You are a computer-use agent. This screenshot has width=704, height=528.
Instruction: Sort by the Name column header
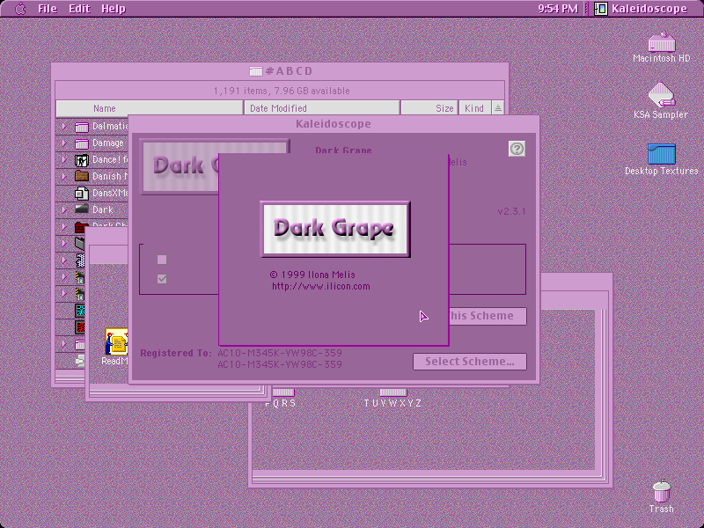click(x=150, y=108)
